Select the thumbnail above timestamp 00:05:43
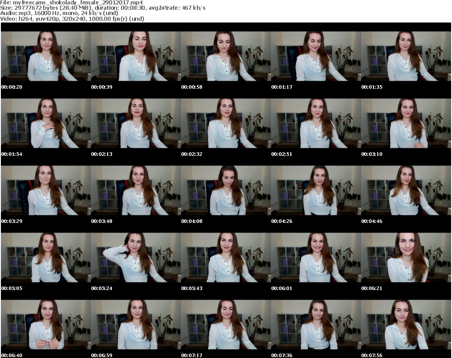Screen dimensions: 452x358 click(x=226, y=257)
